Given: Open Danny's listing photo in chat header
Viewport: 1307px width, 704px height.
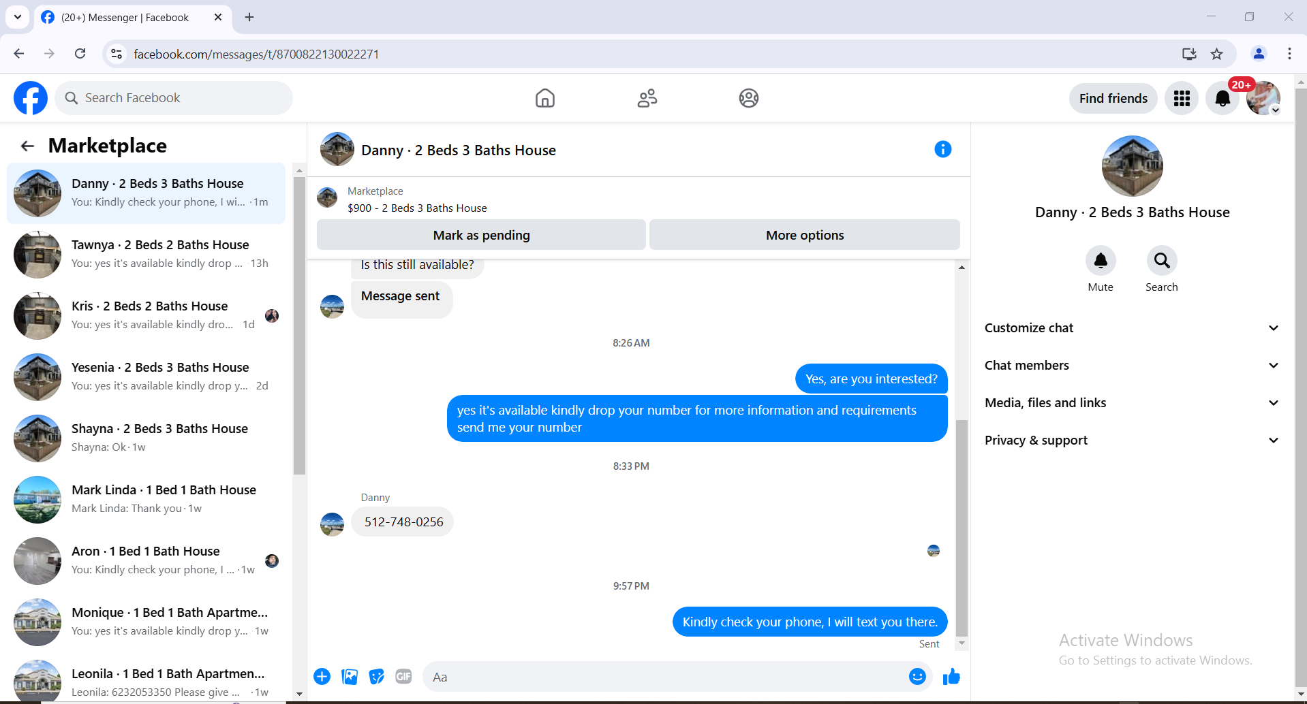Looking at the screenshot, I should 337,149.
